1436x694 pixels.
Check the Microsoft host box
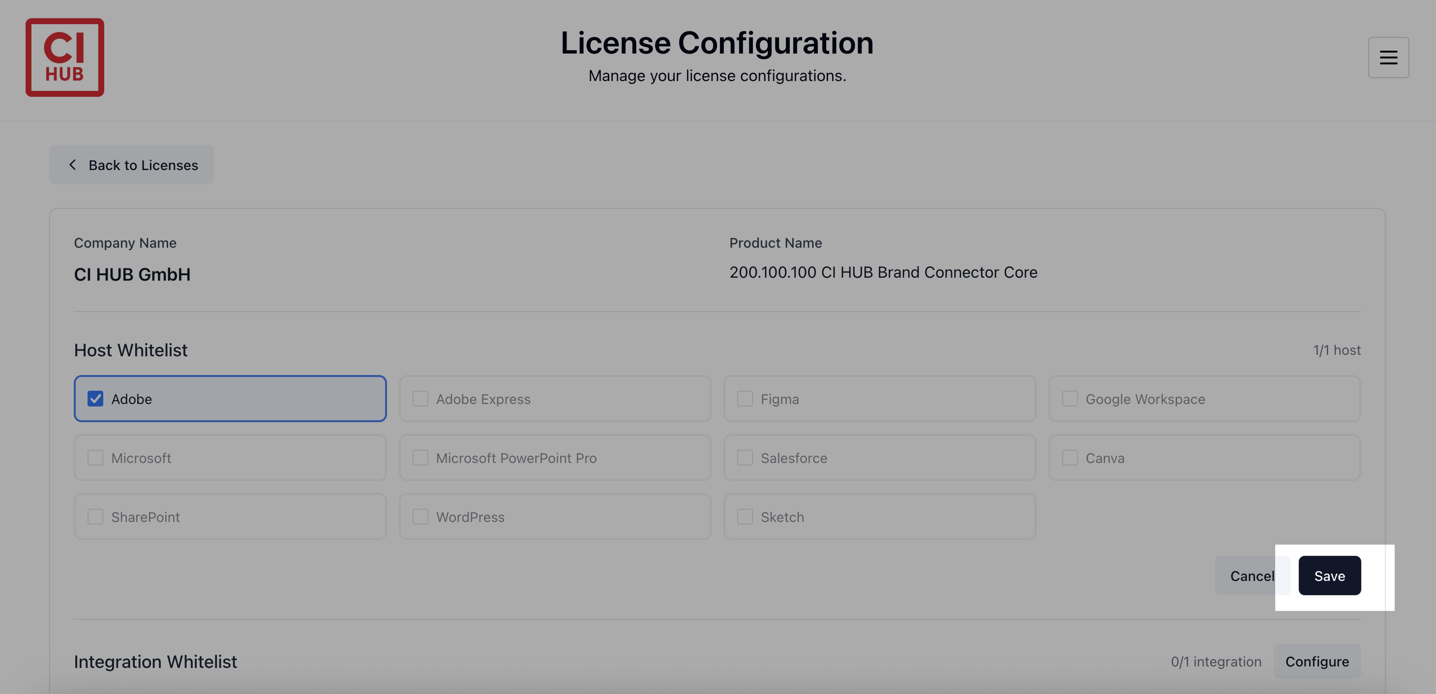pos(95,458)
